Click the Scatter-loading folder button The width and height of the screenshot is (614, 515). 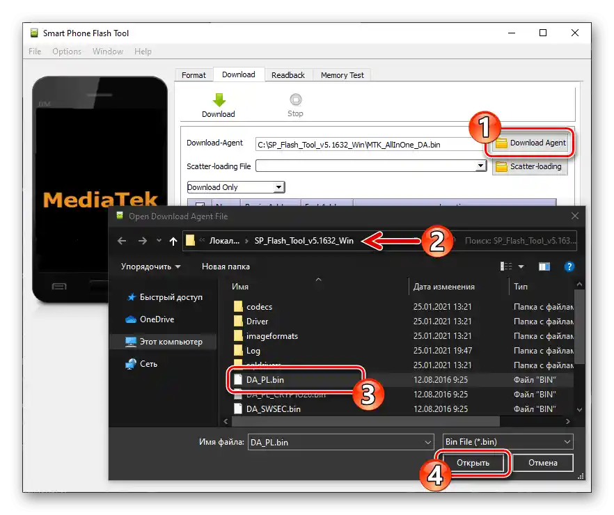(529, 167)
